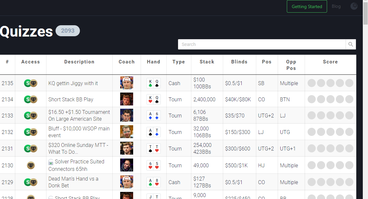
Task: Select quiz number 2135 cell
Action: click(x=7, y=83)
